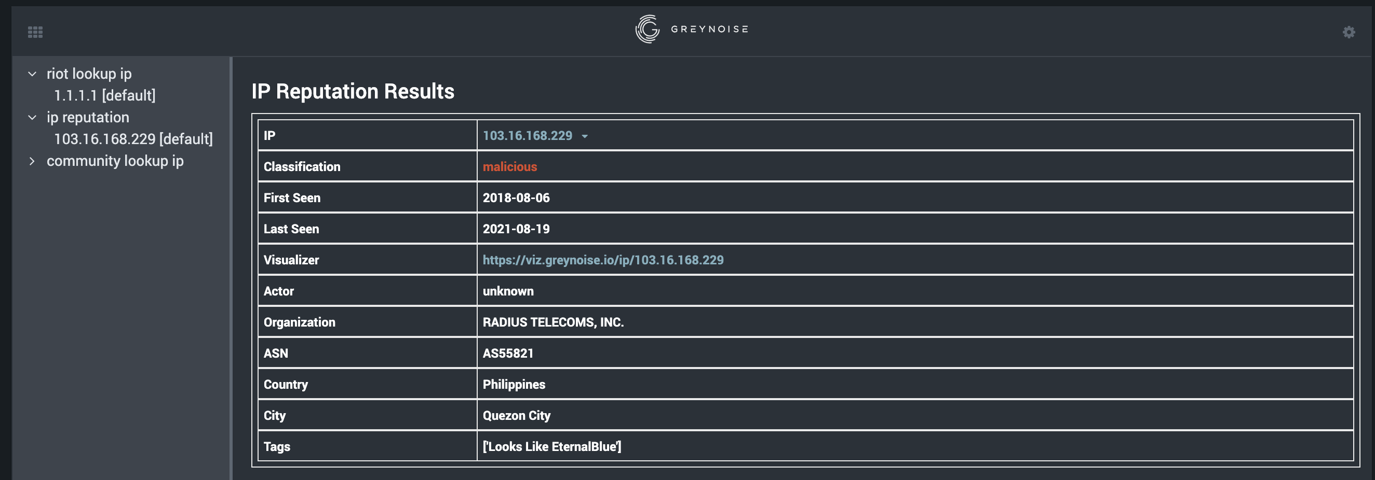1375x480 pixels.
Task: Collapse the ip reputation group
Action: pyautogui.click(x=32, y=118)
